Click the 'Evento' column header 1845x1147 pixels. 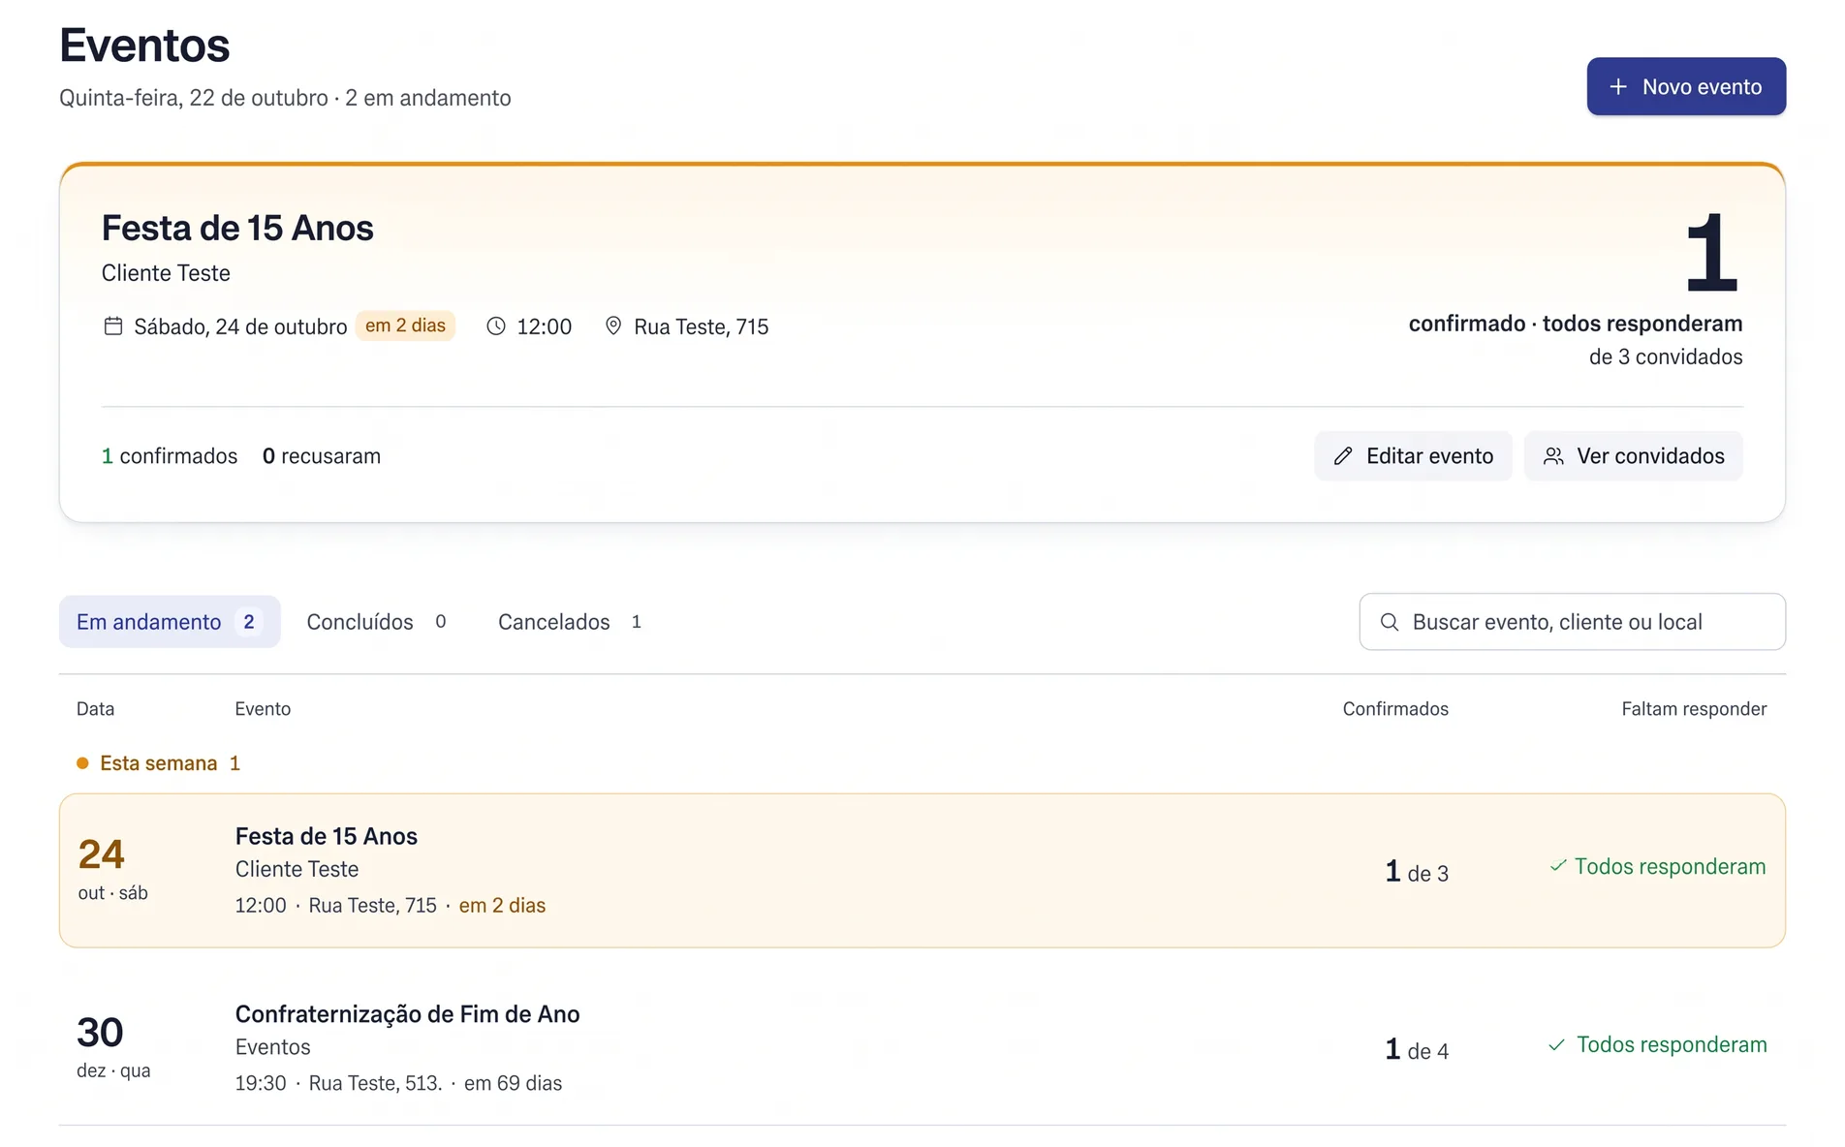coord(263,709)
